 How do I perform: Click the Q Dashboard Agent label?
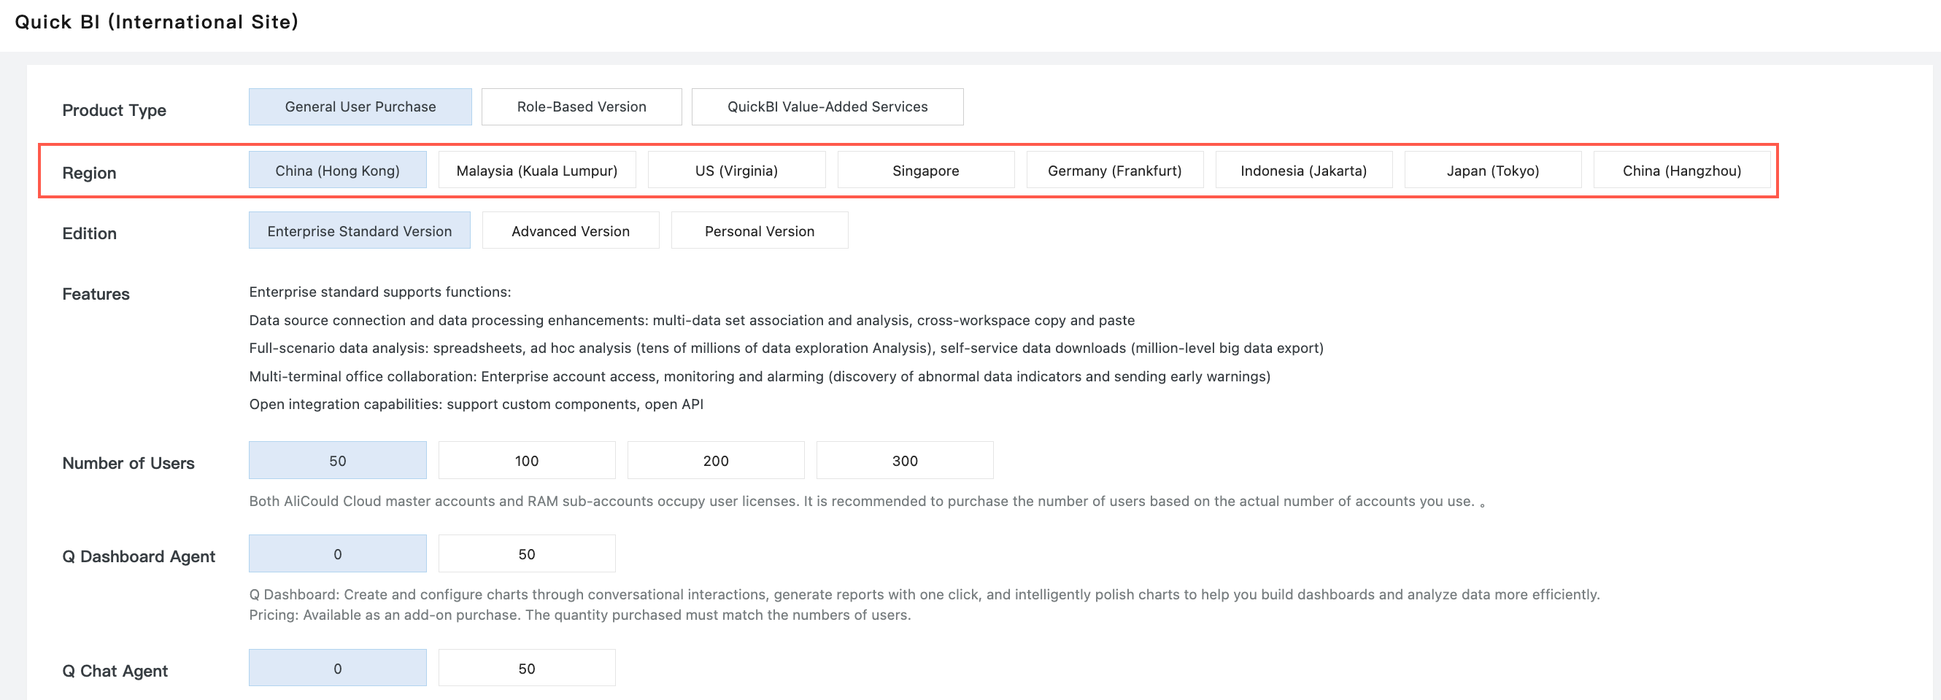click(x=139, y=556)
